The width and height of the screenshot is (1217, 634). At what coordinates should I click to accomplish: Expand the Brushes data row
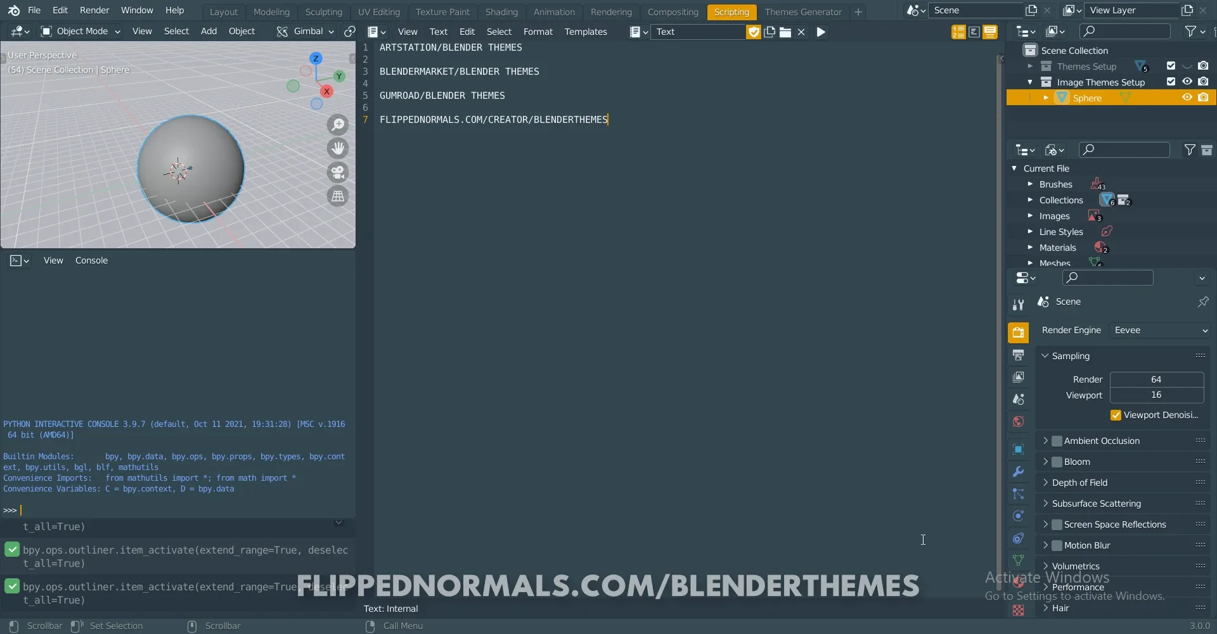[1030, 184]
